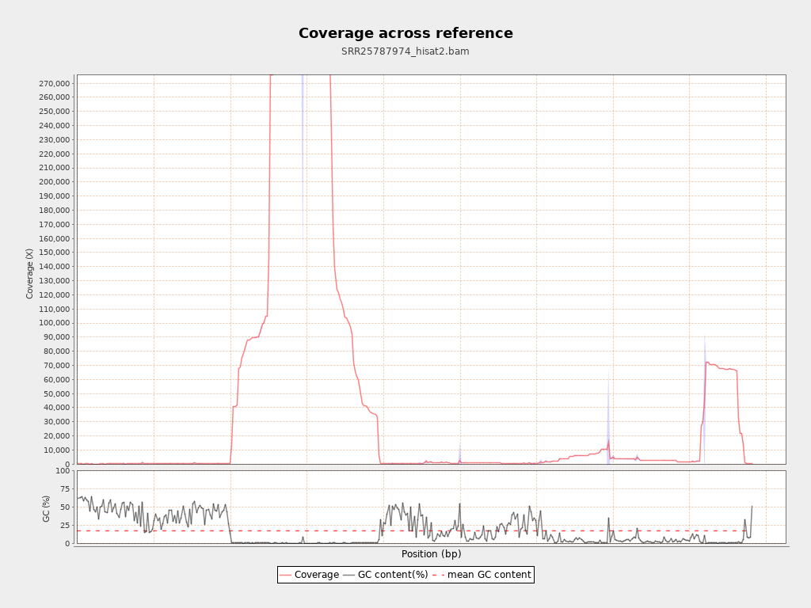Click the Coverage across reference chart title
This screenshot has width=811, height=608.
pos(405,33)
